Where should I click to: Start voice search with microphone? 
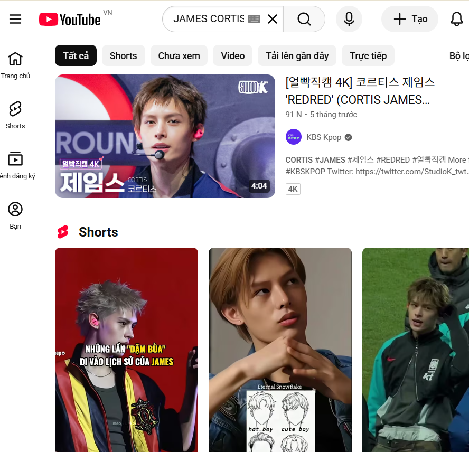[x=349, y=19]
